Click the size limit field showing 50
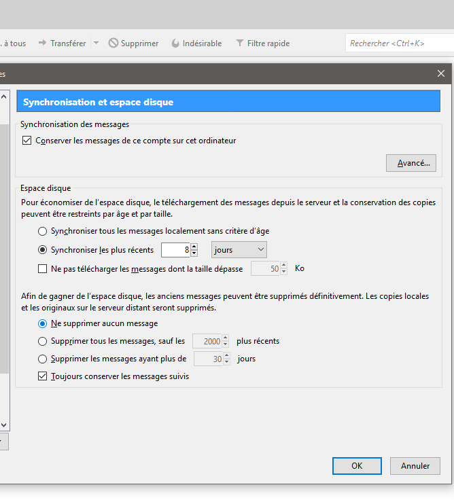Viewport: 454px width, 502px height. pyautogui.click(x=266, y=268)
